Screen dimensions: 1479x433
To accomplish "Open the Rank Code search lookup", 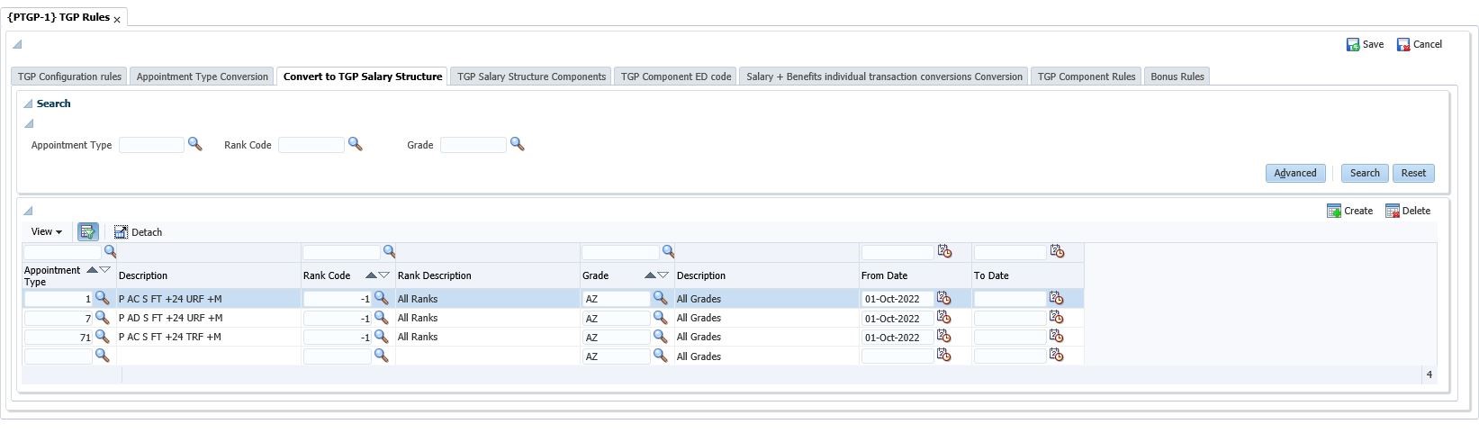I will coord(355,144).
